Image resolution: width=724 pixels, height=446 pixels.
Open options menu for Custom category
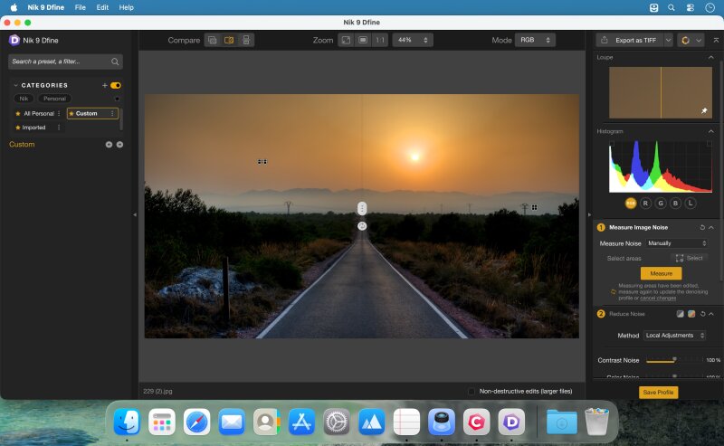112,114
